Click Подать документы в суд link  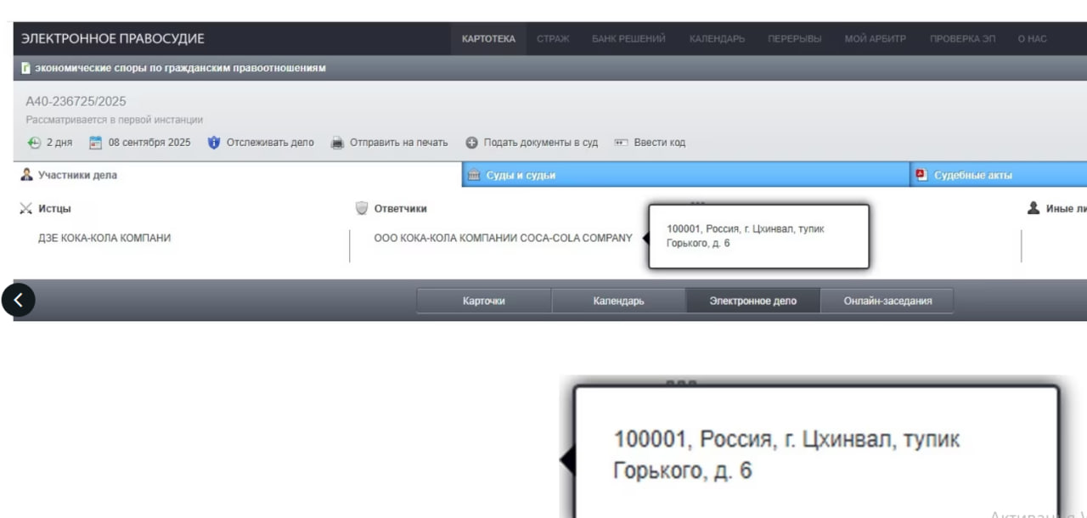coord(541,143)
